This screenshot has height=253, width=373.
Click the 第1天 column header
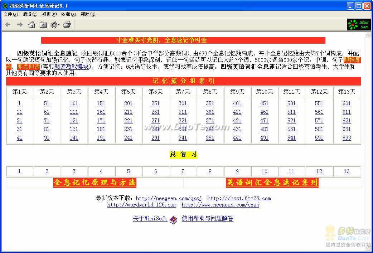point(19,92)
